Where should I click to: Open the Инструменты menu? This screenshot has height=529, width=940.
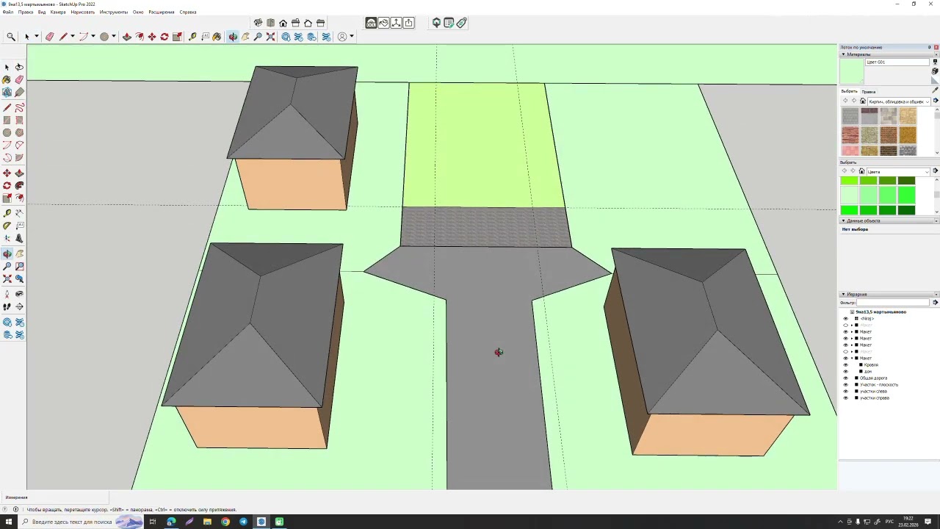coord(114,12)
